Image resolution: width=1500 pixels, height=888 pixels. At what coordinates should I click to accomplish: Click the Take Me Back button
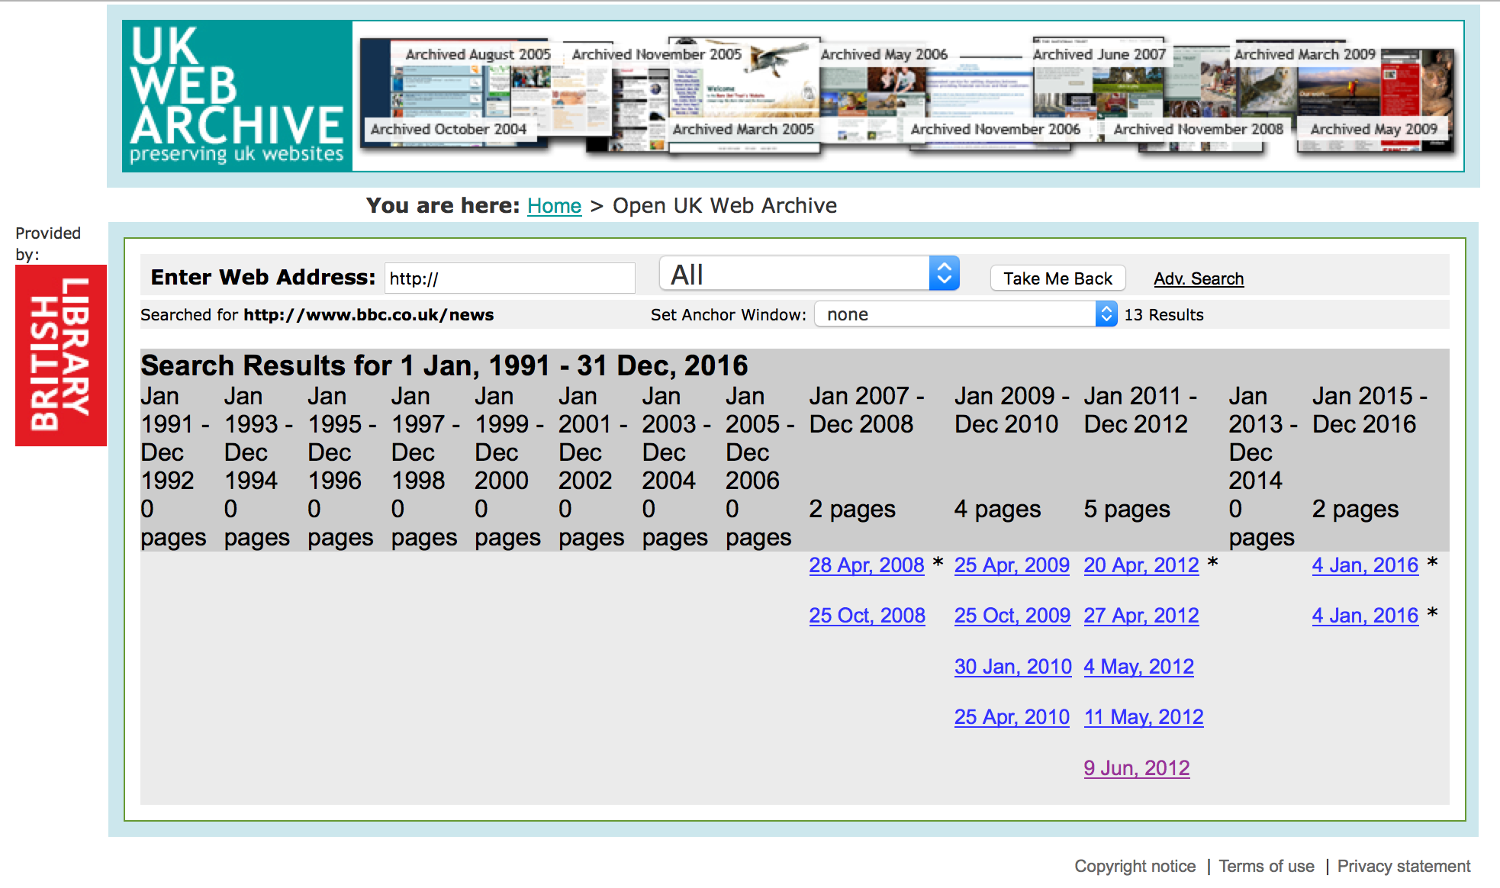1057,278
